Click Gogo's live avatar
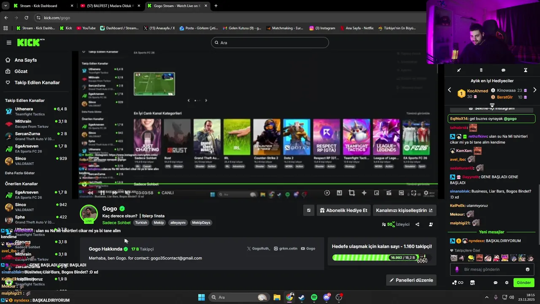This screenshot has height=304, width=540. pyautogui.click(x=89, y=214)
